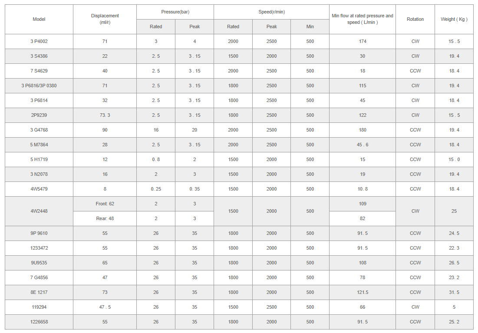Click the Min flow at rated pressure header
The height and width of the screenshot is (333, 478).
pos(362,19)
